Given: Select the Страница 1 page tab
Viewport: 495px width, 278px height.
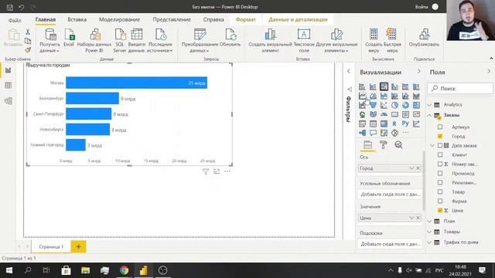Looking at the screenshot, I should [51, 246].
